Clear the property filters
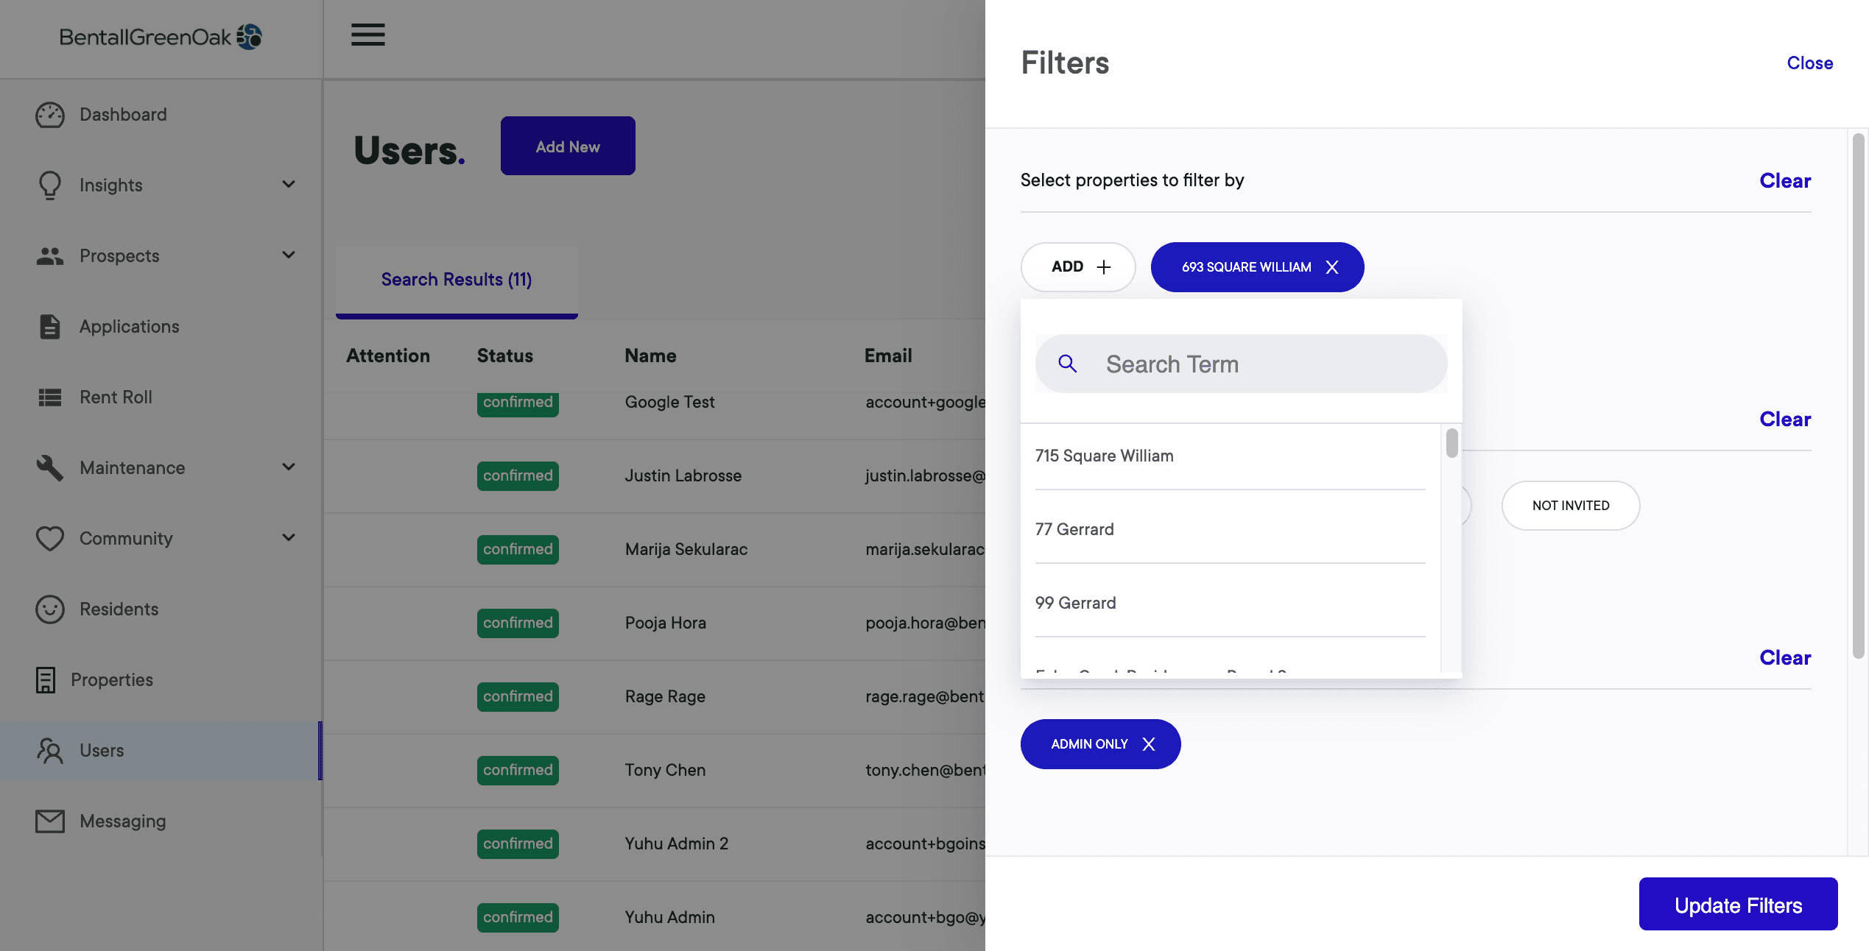This screenshot has width=1869, height=951. click(x=1785, y=181)
